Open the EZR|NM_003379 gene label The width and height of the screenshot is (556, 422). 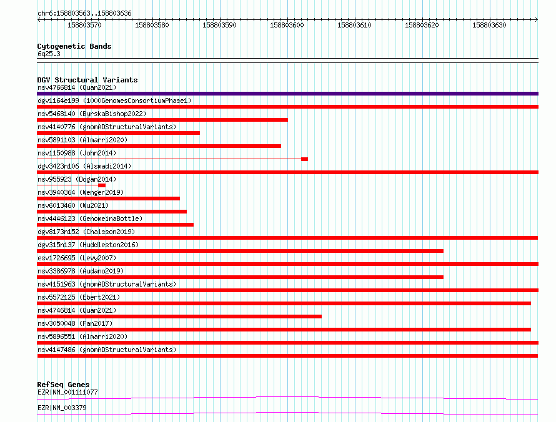point(62,408)
